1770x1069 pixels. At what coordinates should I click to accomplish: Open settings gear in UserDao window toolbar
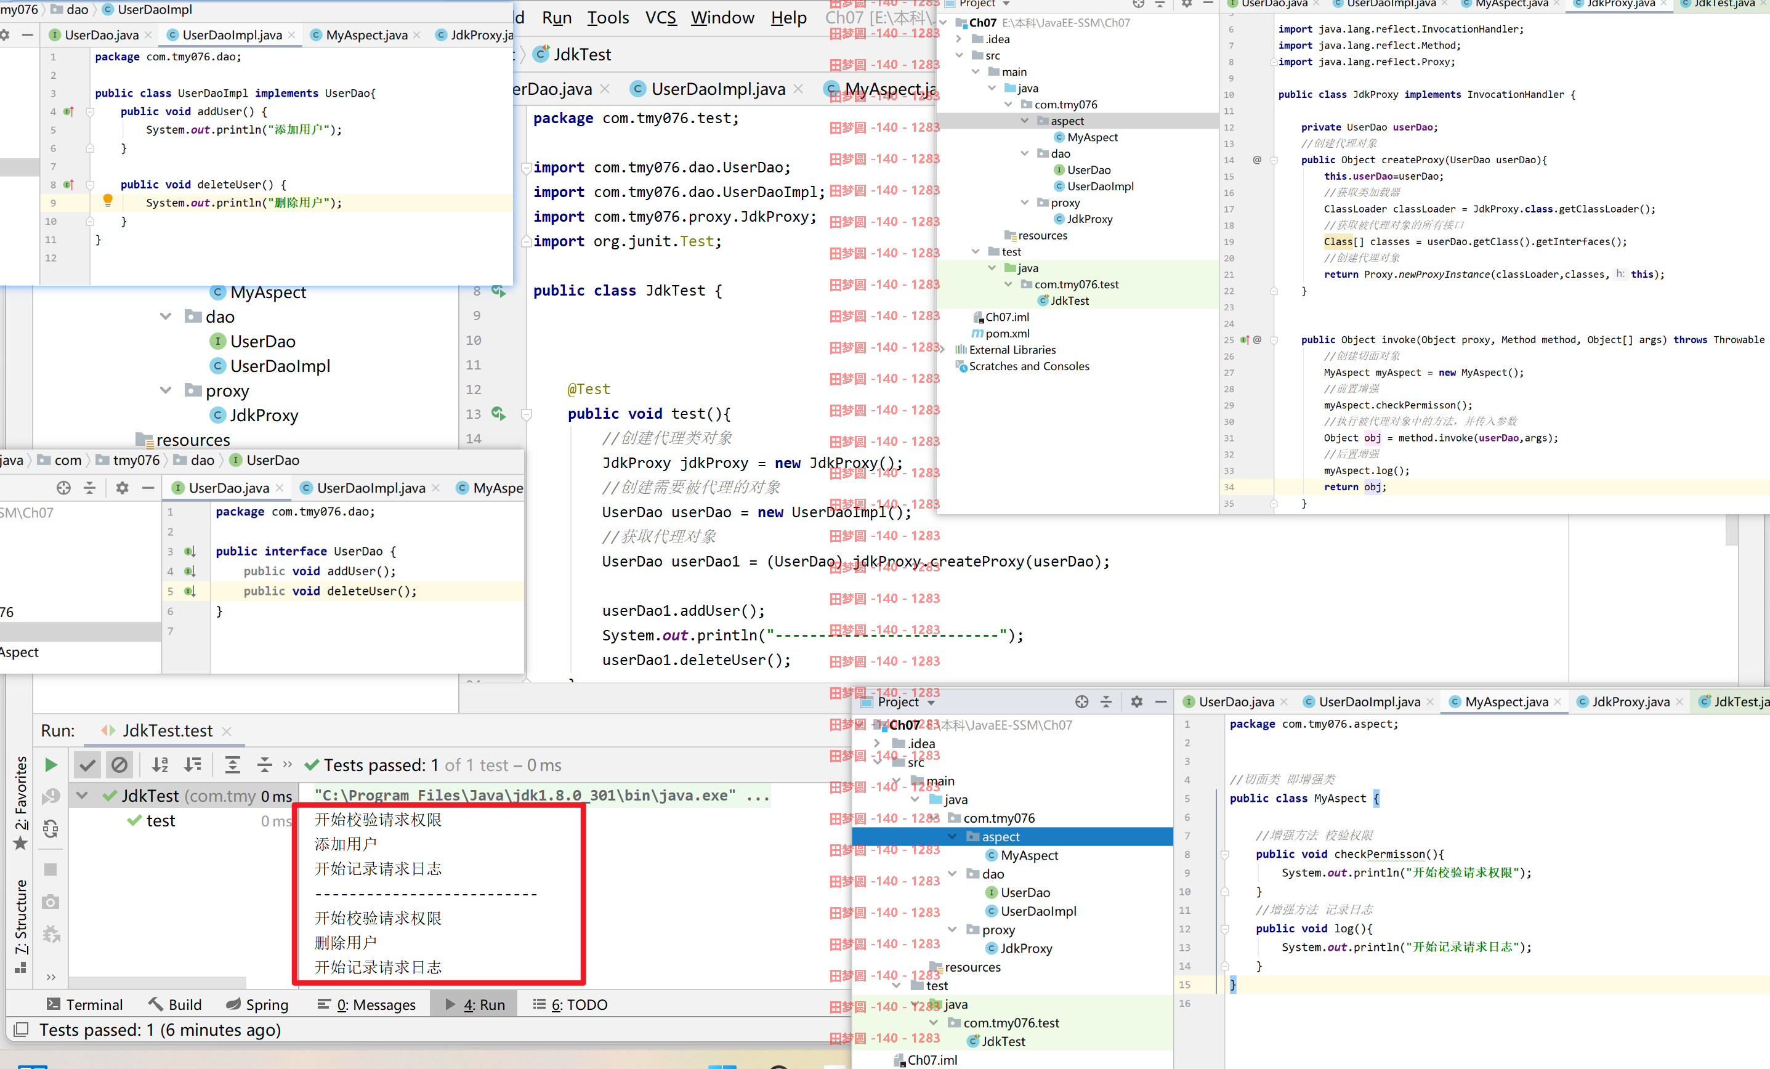122,488
